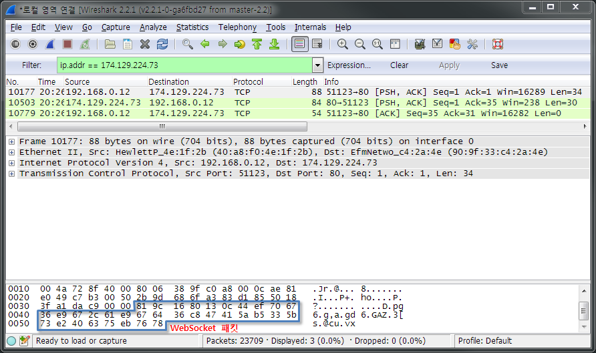The image size is (596, 353).
Task: Open capture options icon
Action: click(33, 45)
